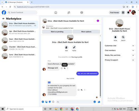Focus the Search Facebook field

tap(22, 12)
